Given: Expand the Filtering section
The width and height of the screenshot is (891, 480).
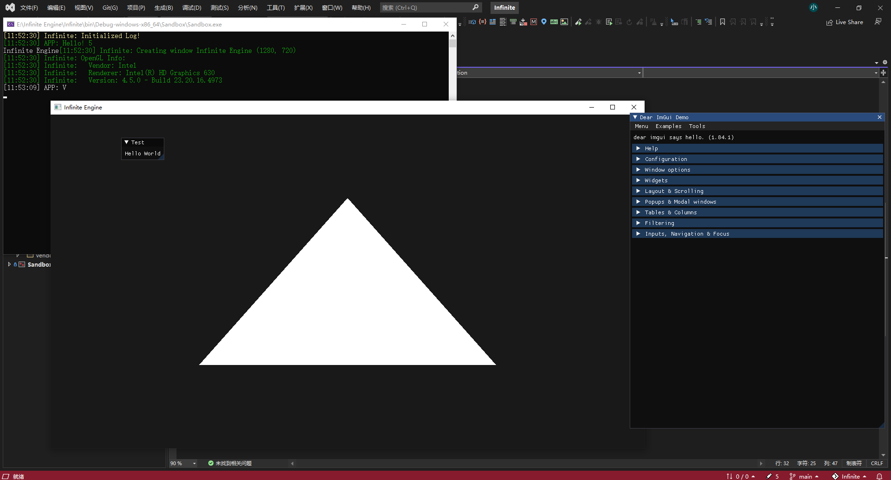Looking at the screenshot, I should pos(757,223).
